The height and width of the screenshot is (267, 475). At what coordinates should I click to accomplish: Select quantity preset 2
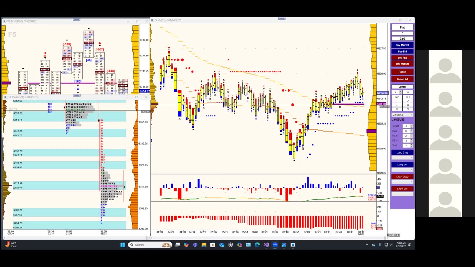[x=408, y=101]
